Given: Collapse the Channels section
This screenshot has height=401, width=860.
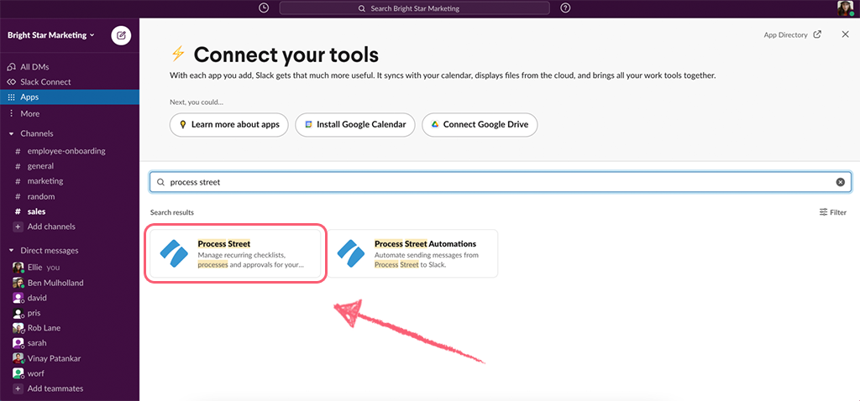Looking at the screenshot, I should pos(11,133).
